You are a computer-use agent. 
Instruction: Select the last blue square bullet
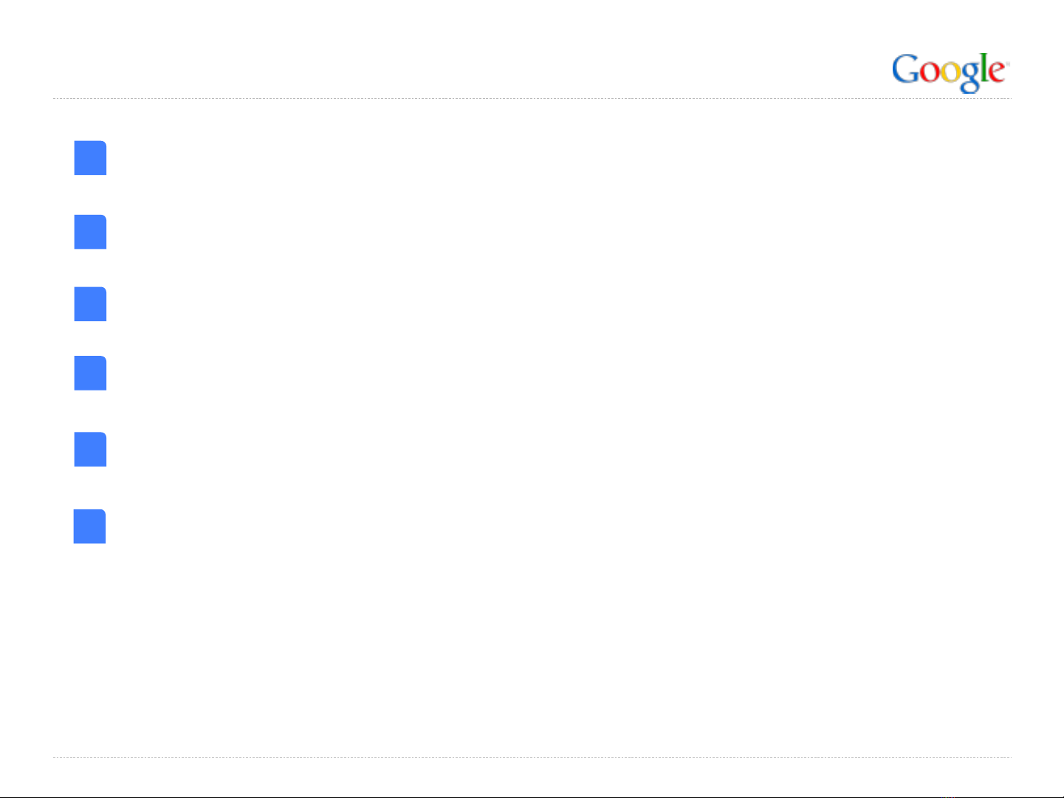point(89,526)
